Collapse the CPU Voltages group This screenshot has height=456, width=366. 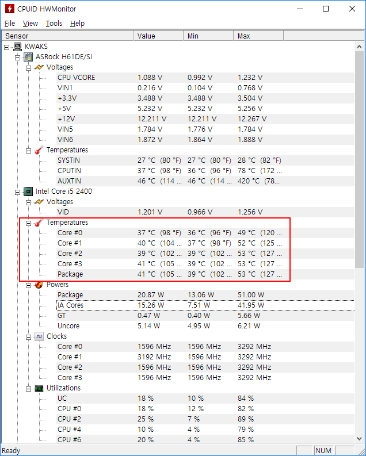click(28, 202)
